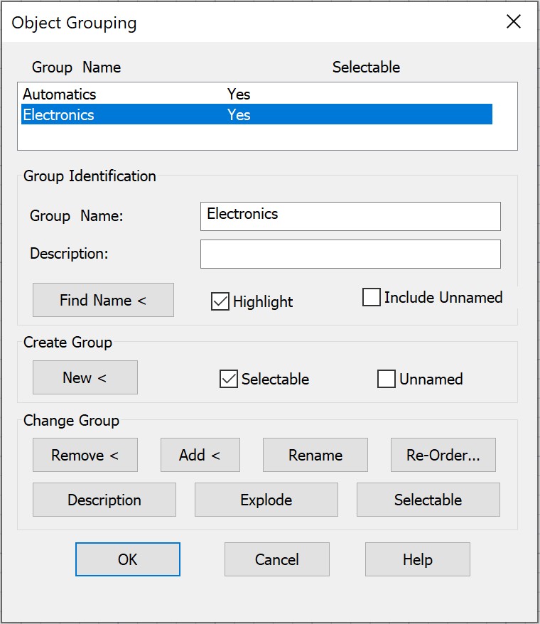Explode the selected group
The width and height of the screenshot is (540, 624).
266,500
